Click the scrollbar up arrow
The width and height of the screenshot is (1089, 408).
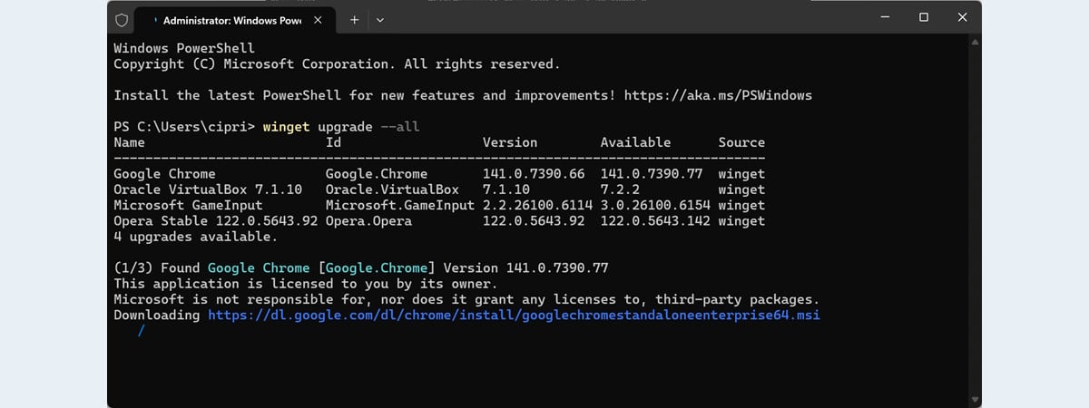[976, 43]
